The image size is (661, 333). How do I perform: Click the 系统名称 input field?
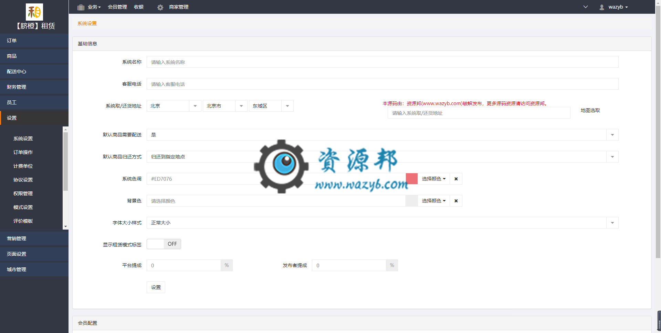(382, 62)
